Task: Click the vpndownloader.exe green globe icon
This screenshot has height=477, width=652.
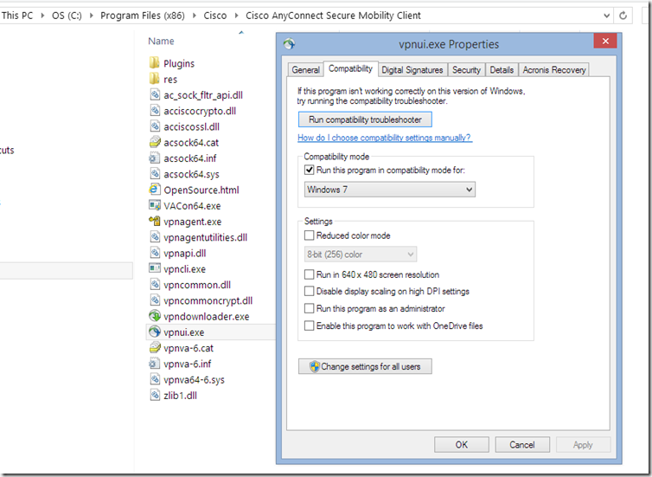Action: [154, 316]
